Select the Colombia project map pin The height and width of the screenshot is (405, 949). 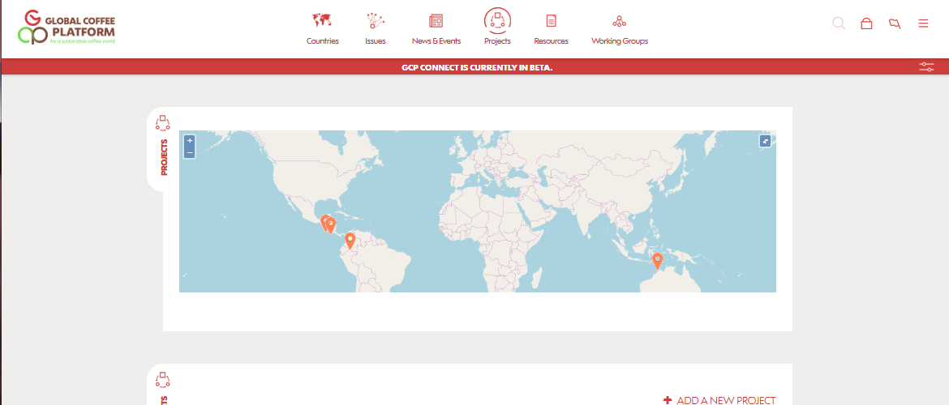click(x=350, y=241)
